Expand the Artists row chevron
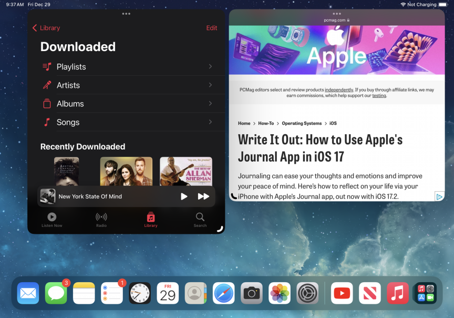 [210, 85]
